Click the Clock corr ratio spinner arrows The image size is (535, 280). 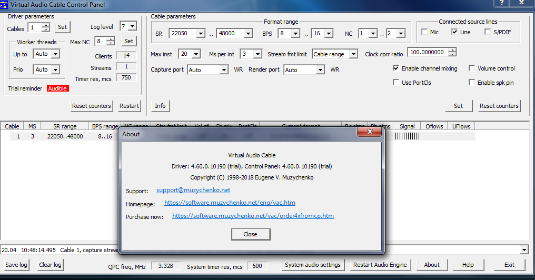tap(452, 52)
